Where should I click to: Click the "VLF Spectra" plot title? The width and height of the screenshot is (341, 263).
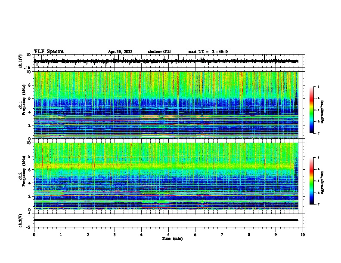point(49,52)
